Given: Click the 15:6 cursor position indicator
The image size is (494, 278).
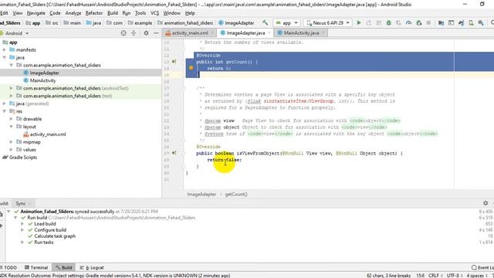Looking at the screenshot, I should click(x=420, y=276).
